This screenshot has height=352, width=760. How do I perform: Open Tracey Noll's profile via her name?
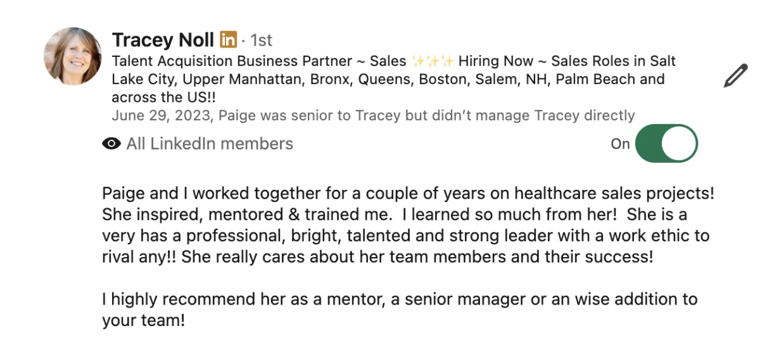(x=163, y=40)
